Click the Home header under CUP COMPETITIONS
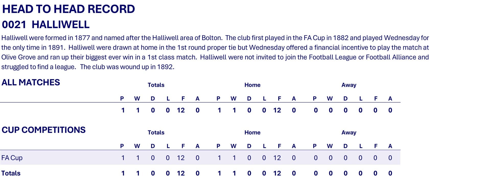 click(x=252, y=132)
